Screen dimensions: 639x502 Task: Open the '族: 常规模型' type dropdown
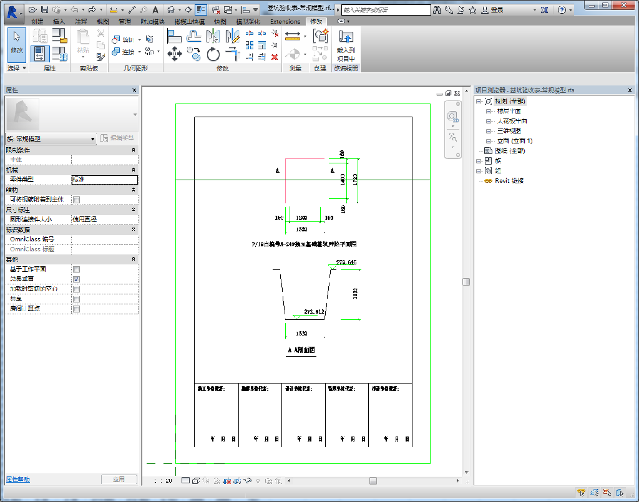pyautogui.click(x=51, y=139)
